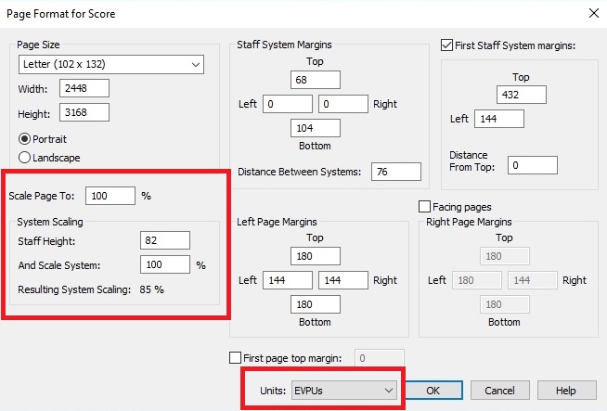607x411 pixels.
Task: Click Left Page Margins Bottom field
Action: click(x=316, y=303)
